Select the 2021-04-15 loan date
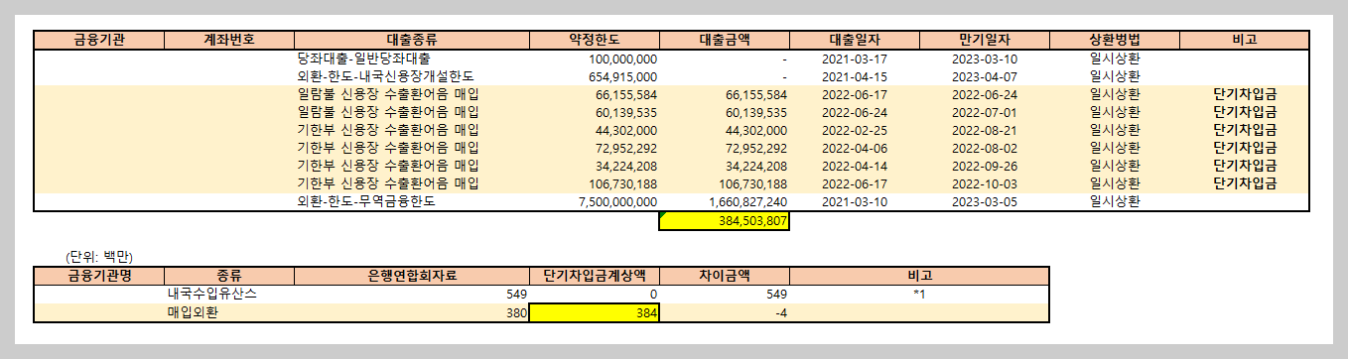Image resolution: width=1348 pixels, height=359 pixels. [x=855, y=76]
